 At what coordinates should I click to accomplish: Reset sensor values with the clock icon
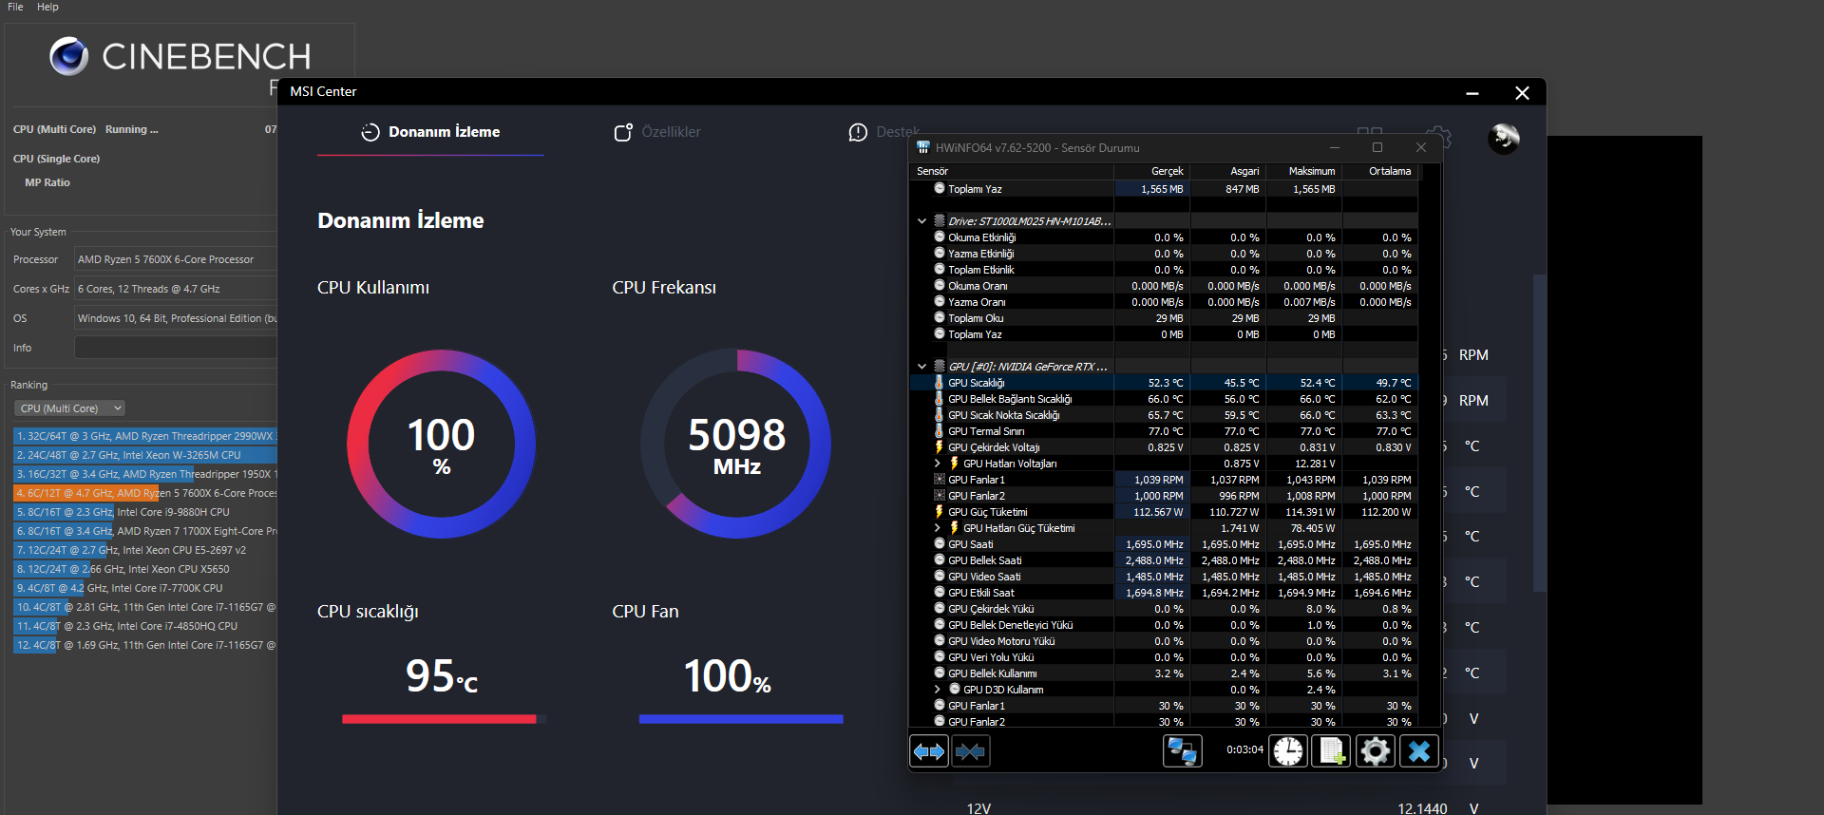[x=1288, y=751]
